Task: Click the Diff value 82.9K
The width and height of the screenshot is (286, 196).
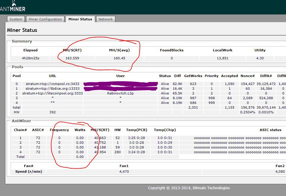Action: click(x=177, y=84)
